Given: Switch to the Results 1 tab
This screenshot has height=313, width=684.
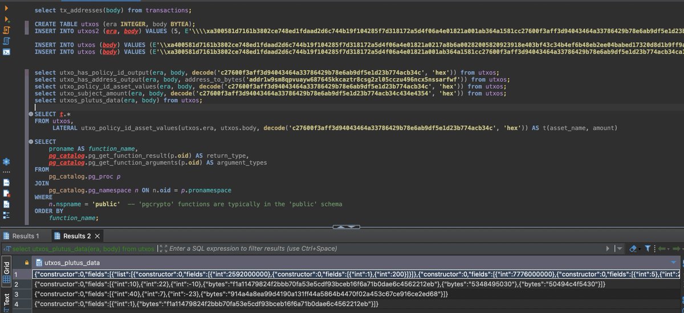Looking at the screenshot, I should 22,236.
